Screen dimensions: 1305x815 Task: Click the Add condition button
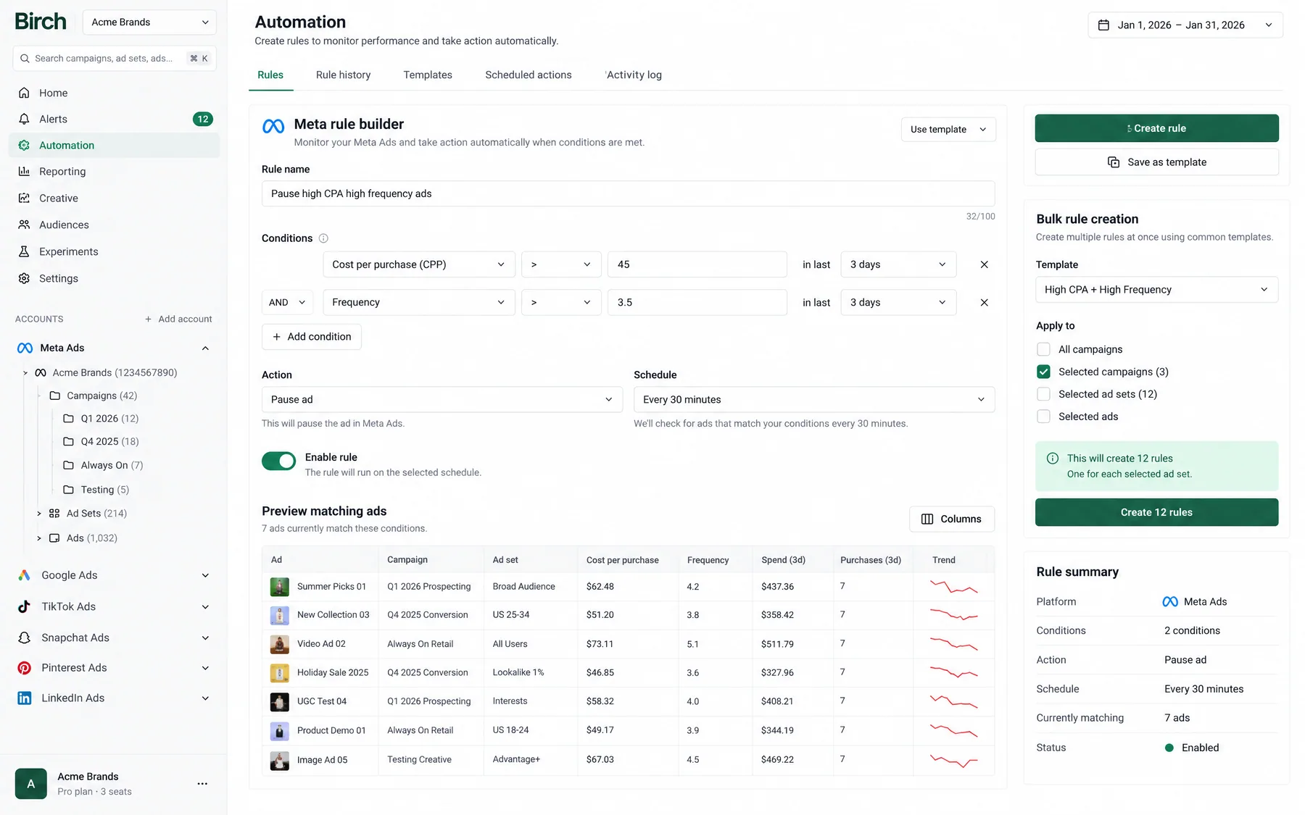pyautogui.click(x=312, y=337)
